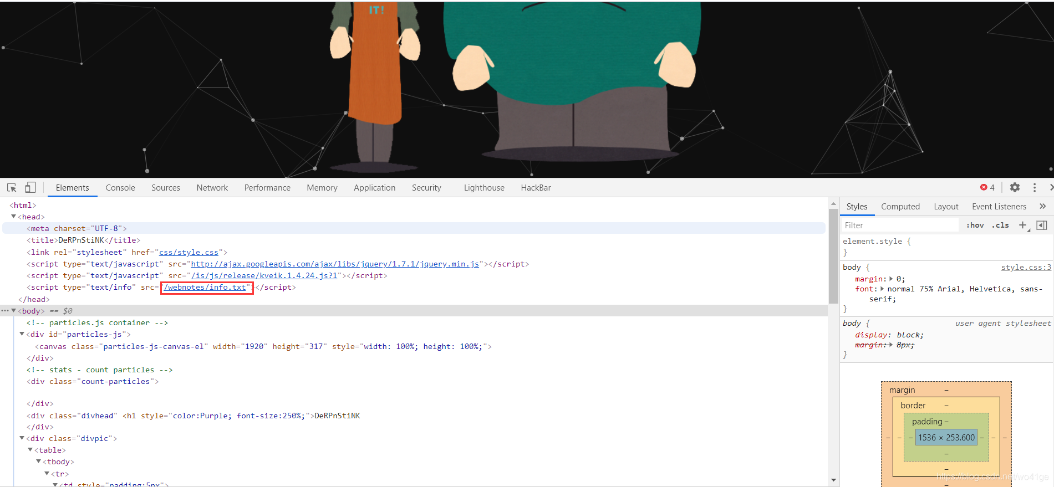
Task: Open the jquery.min.js source link
Action: [335, 264]
